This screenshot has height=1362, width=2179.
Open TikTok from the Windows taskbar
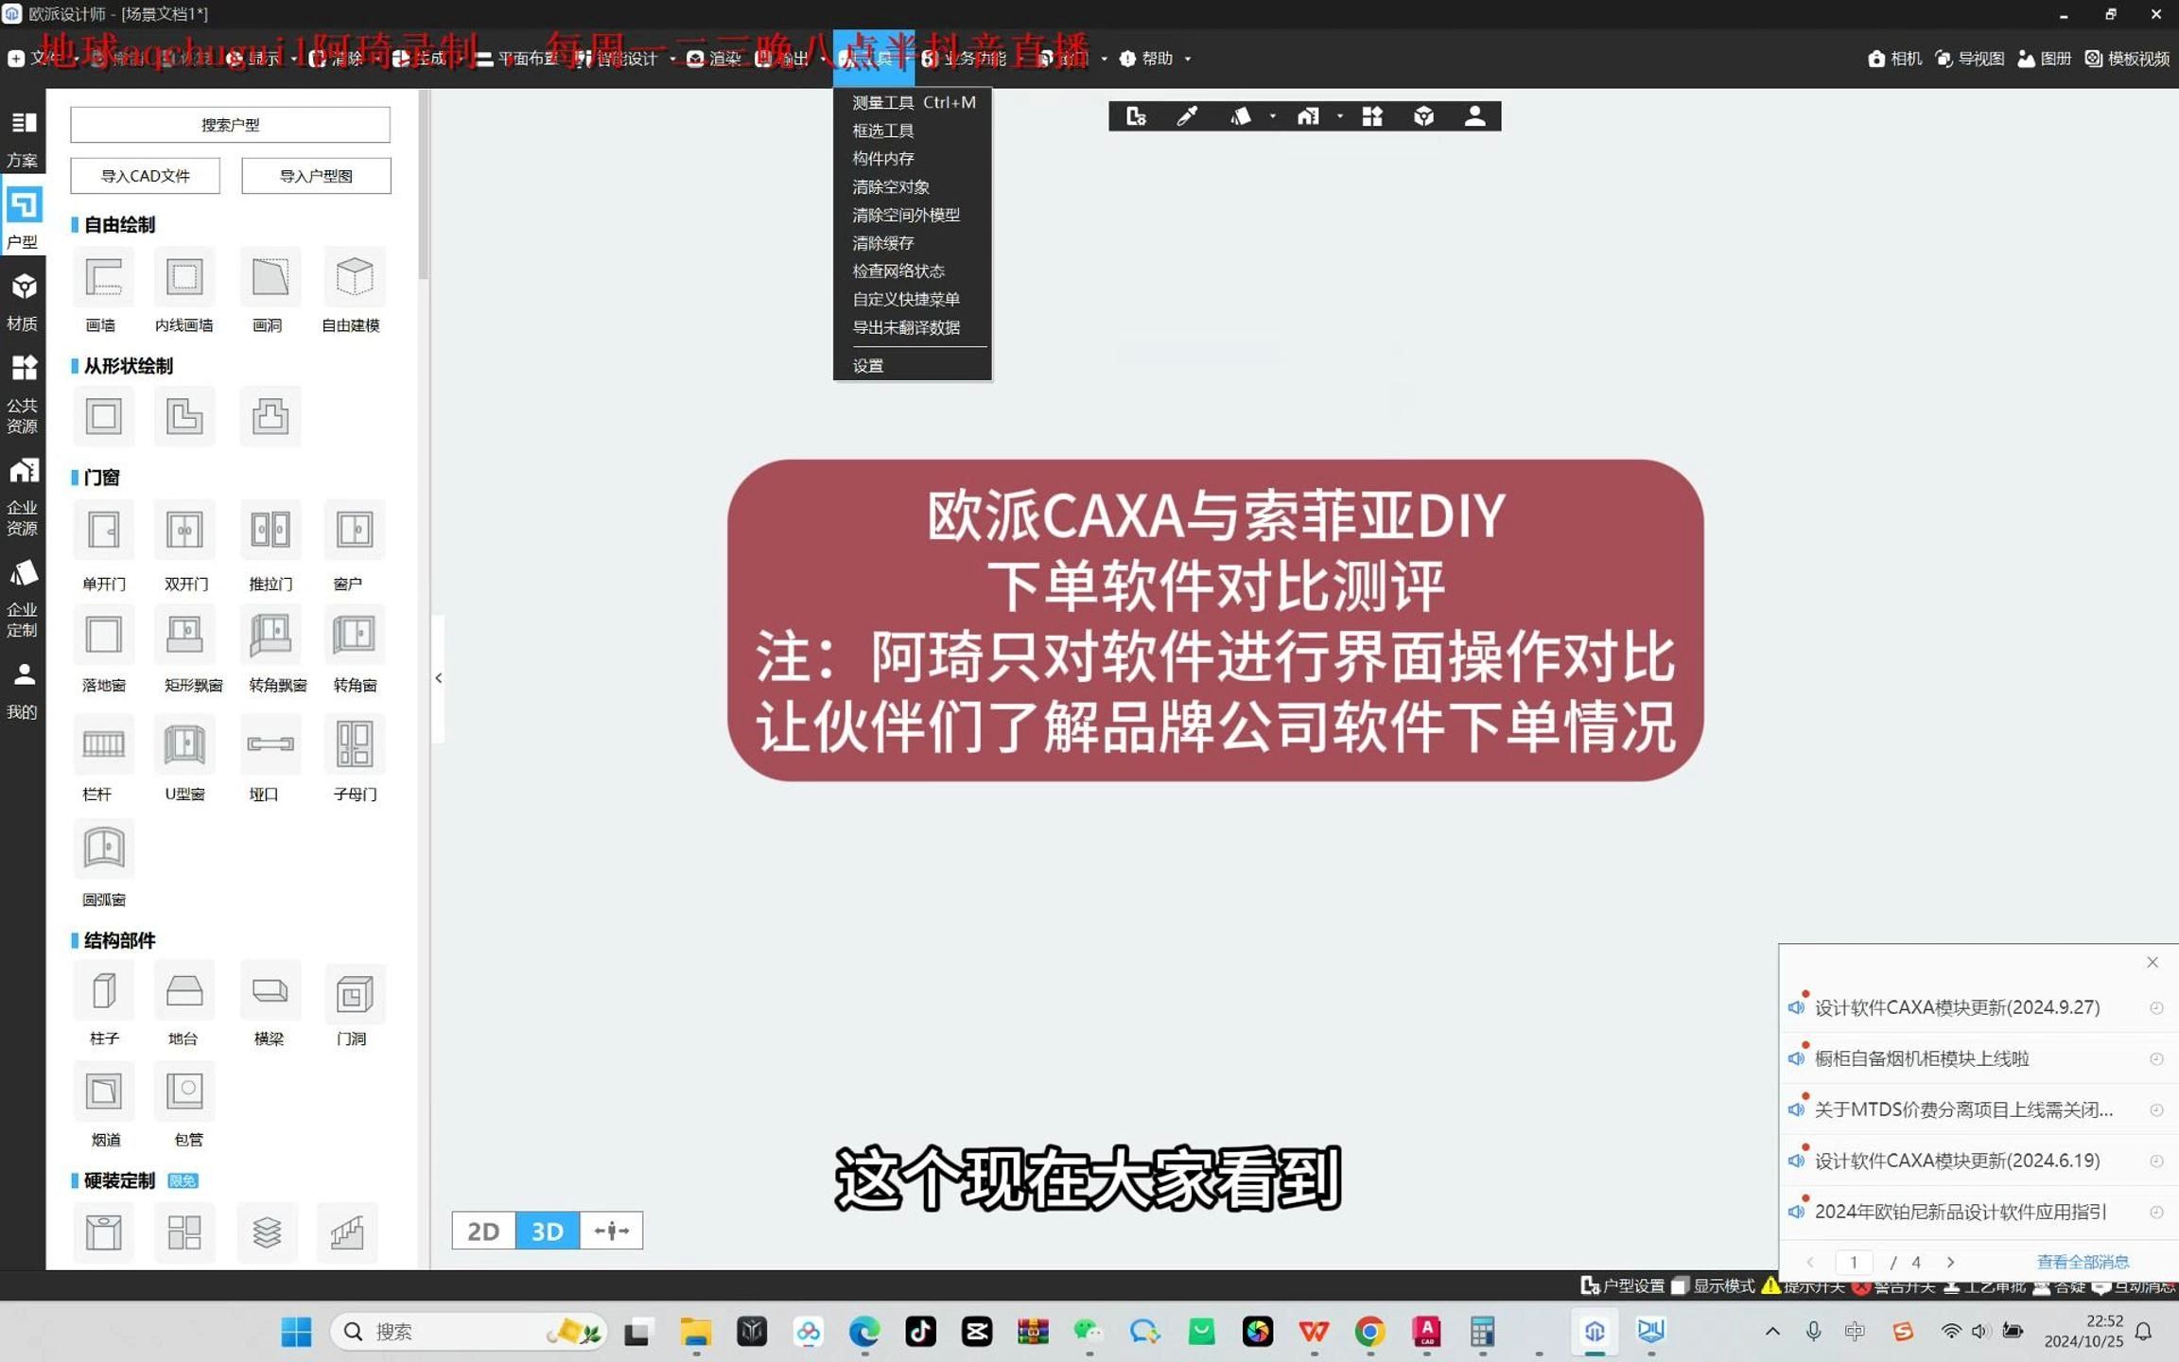click(920, 1332)
